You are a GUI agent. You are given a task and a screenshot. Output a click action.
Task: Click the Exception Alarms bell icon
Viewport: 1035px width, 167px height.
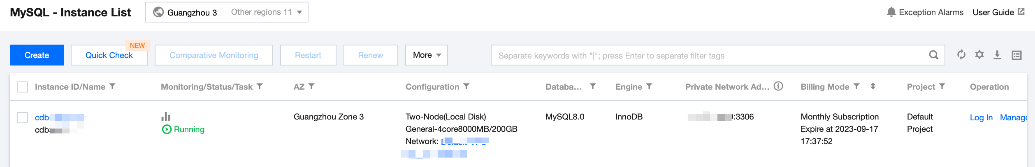(891, 12)
